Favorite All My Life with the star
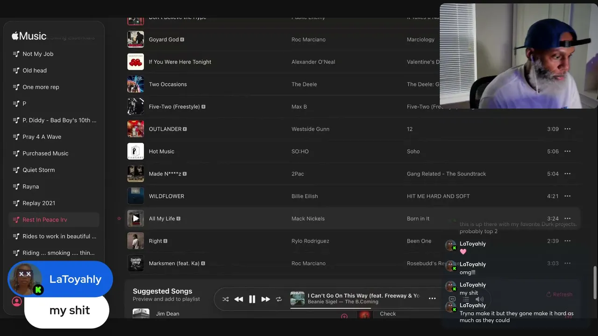The height and width of the screenshot is (336, 598). click(x=119, y=218)
